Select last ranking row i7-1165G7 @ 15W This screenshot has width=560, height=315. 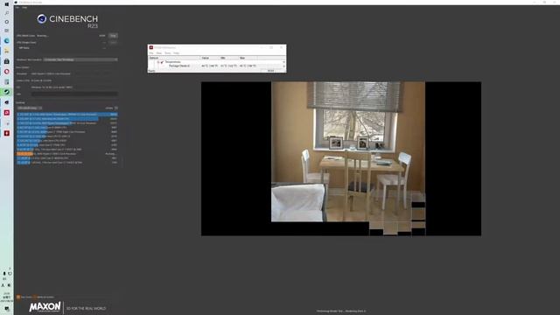(x=67, y=163)
